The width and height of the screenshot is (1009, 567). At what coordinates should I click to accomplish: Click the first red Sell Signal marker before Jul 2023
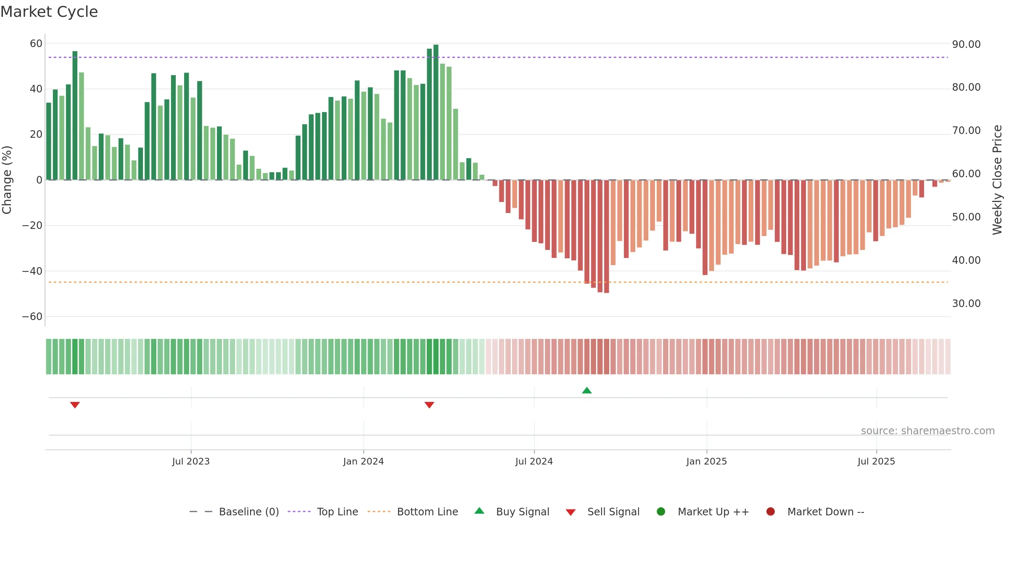(x=75, y=405)
